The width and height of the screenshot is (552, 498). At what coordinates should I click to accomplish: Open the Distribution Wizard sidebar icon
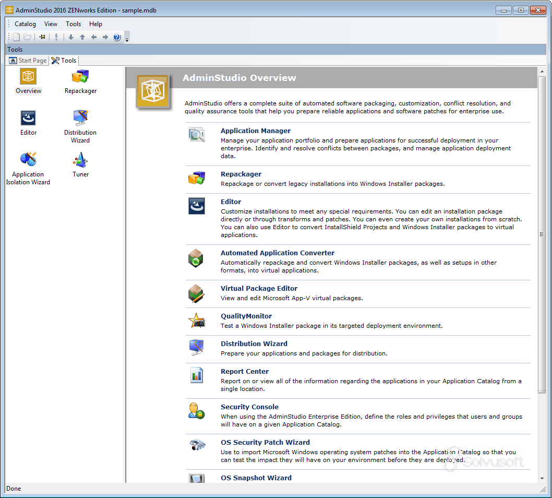80,118
